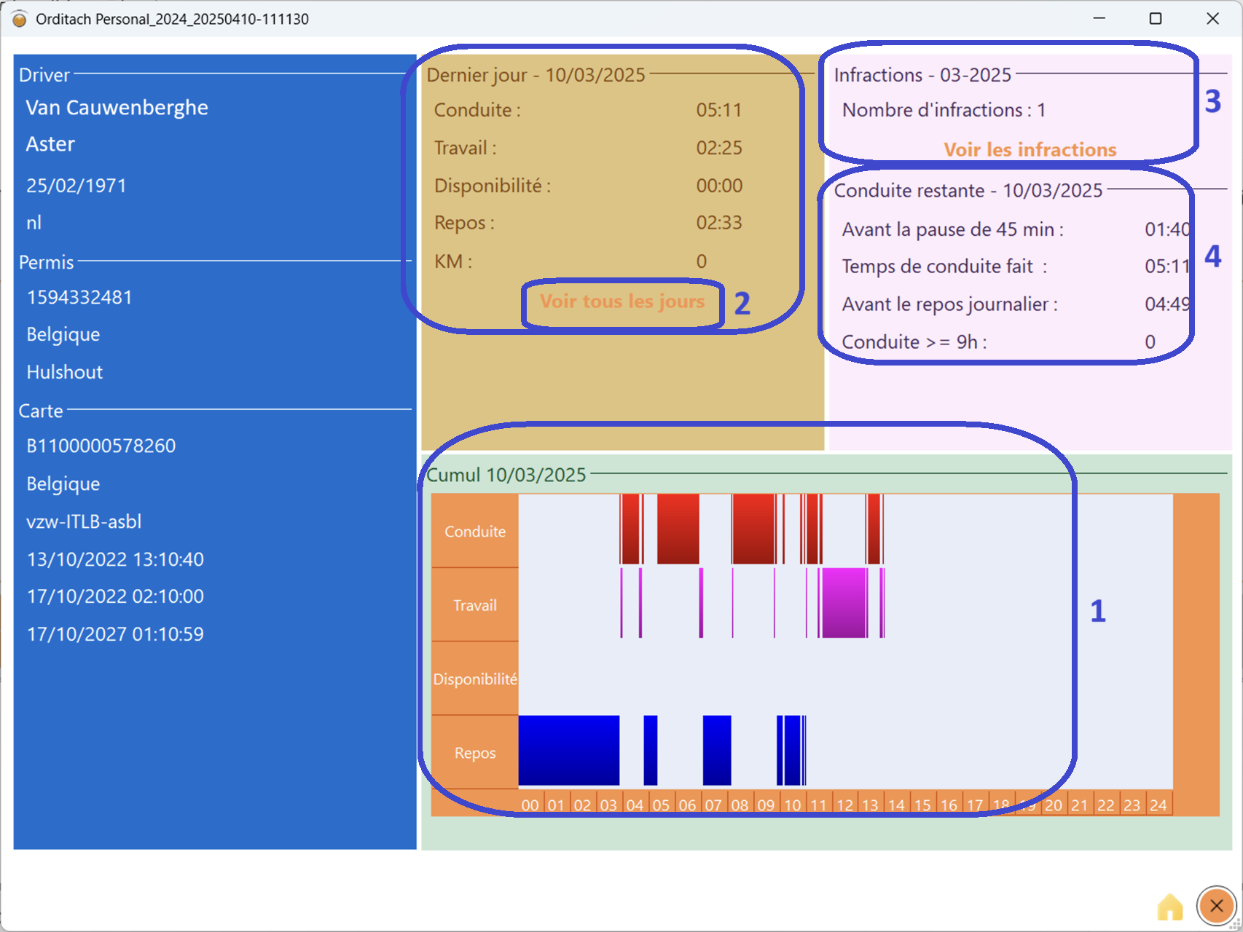Click the Repos row label in the chart
The width and height of the screenshot is (1243, 932).
tap(475, 753)
